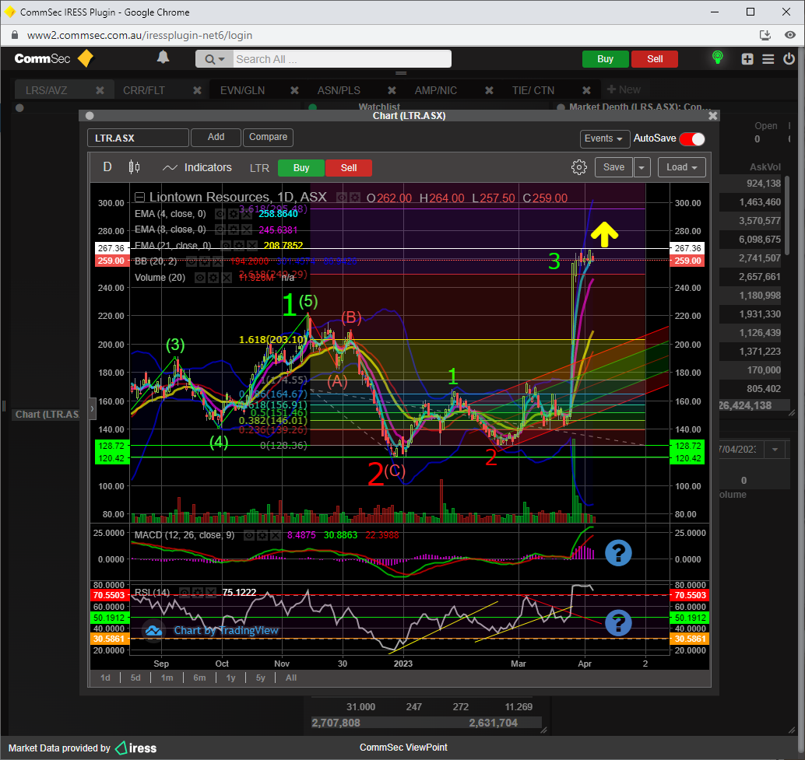Toggle the AutoSave switch

691,138
